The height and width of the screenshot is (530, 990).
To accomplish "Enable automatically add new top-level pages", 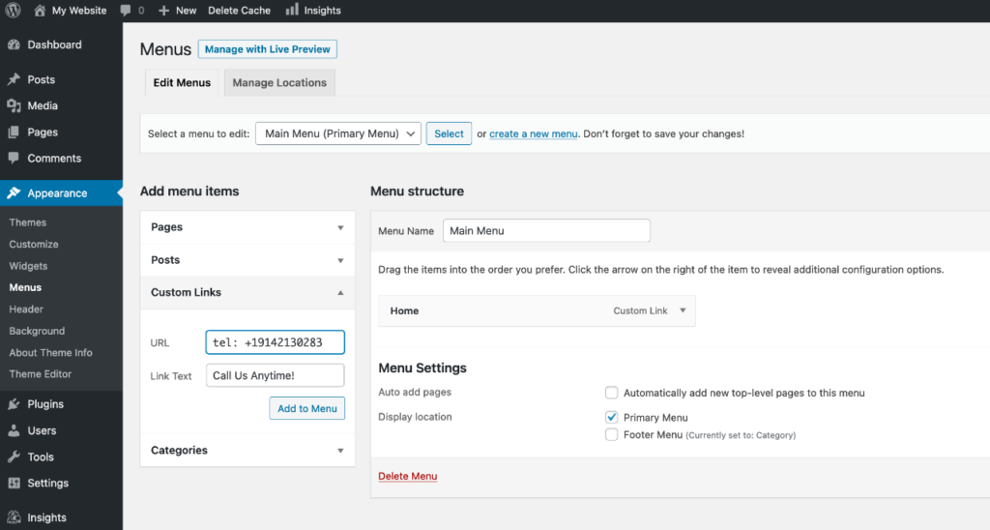I will point(611,393).
